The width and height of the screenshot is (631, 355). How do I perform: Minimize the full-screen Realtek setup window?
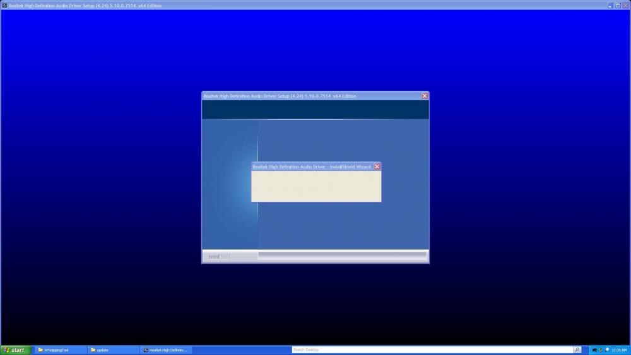[610, 6]
